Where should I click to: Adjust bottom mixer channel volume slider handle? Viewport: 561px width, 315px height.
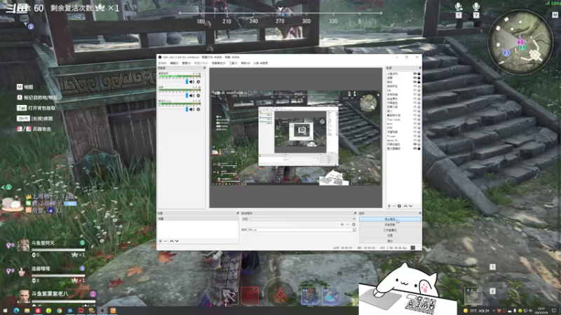click(x=187, y=109)
